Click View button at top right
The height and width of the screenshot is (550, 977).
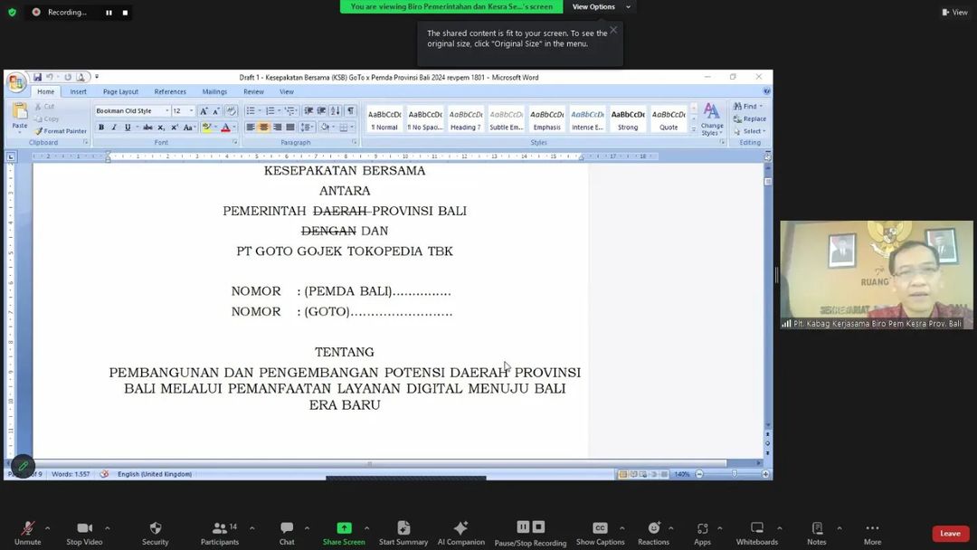[x=954, y=13]
